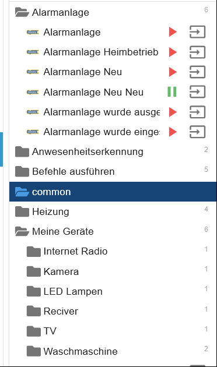Open Alarmanlage Neu script via arrow icon
The height and width of the screenshot is (367, 217).
tap(197, 72)
